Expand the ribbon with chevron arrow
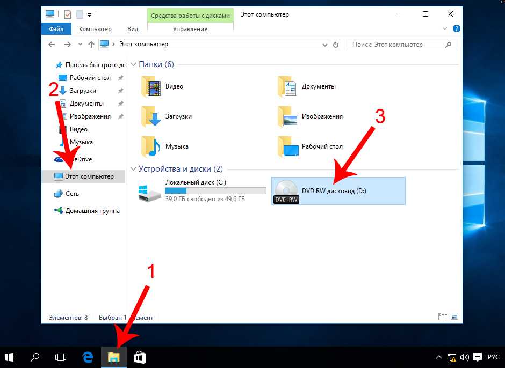This screenshot has height=368, width=505. pos(445,28)
